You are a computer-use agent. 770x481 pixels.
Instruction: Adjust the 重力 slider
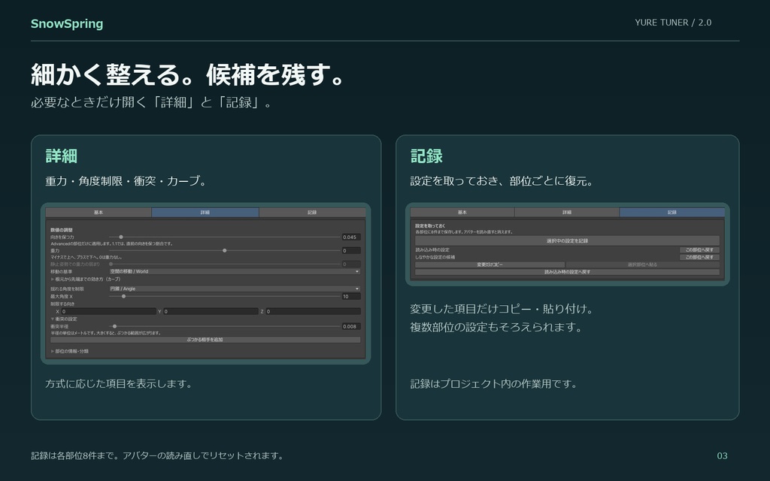(x=224, y=251)
